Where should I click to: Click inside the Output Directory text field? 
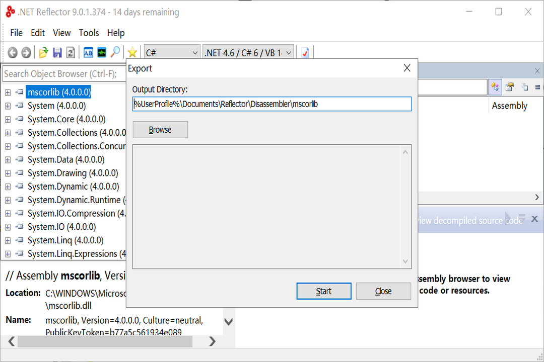point(272,104)
